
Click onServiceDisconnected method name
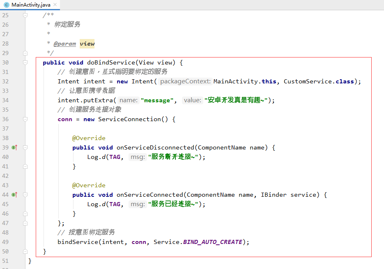[x=155, y=147]
